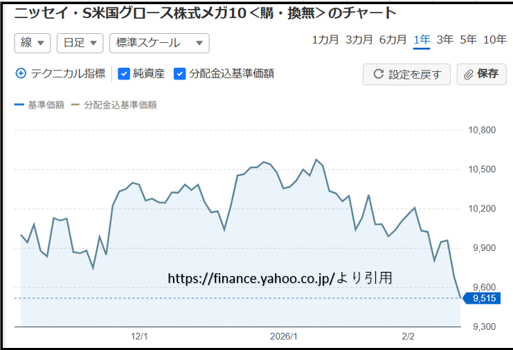Switch chart to 3年 range
Screen dimensions: 513x350
pyautogui.click(x=445, y=39)
